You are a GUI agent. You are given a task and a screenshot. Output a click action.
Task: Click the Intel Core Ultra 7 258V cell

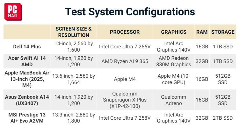coord(125,118)
